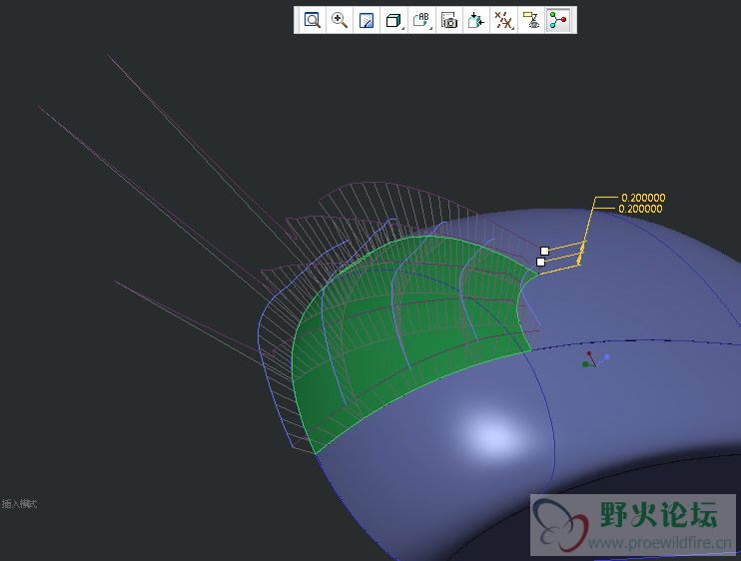Open the display style cube menu
The image size is (741, 561).
[x=393, y=20]
